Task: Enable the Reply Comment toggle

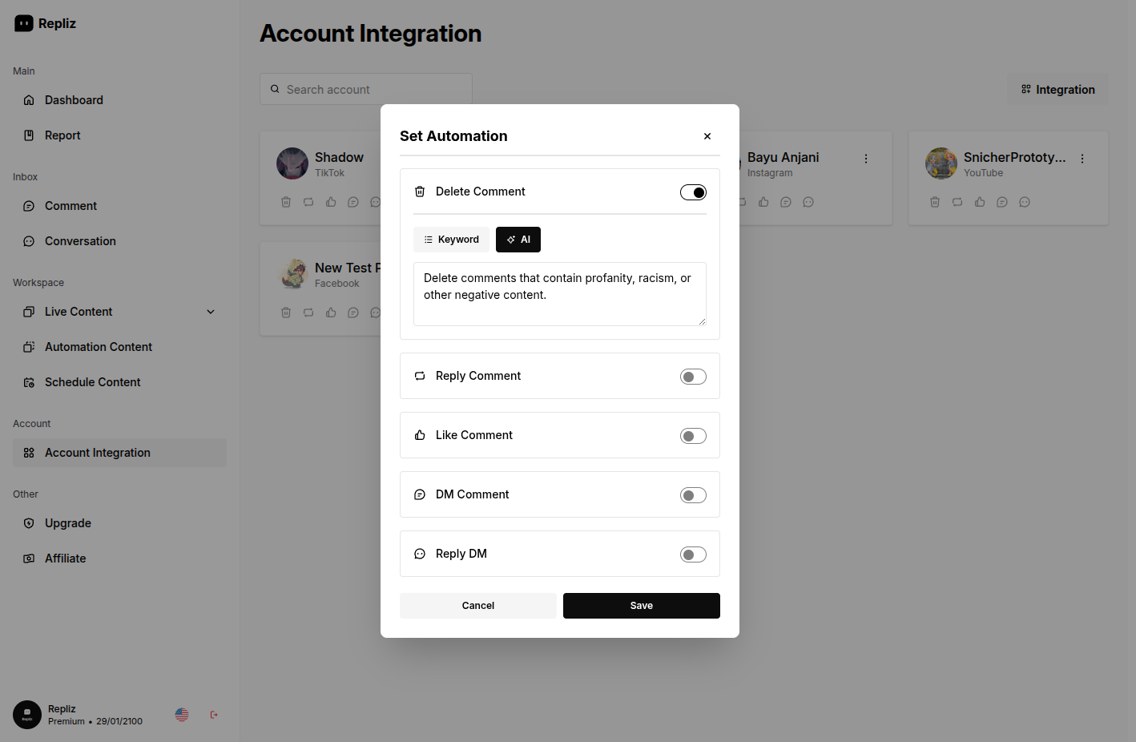Action: coord(693,377)
